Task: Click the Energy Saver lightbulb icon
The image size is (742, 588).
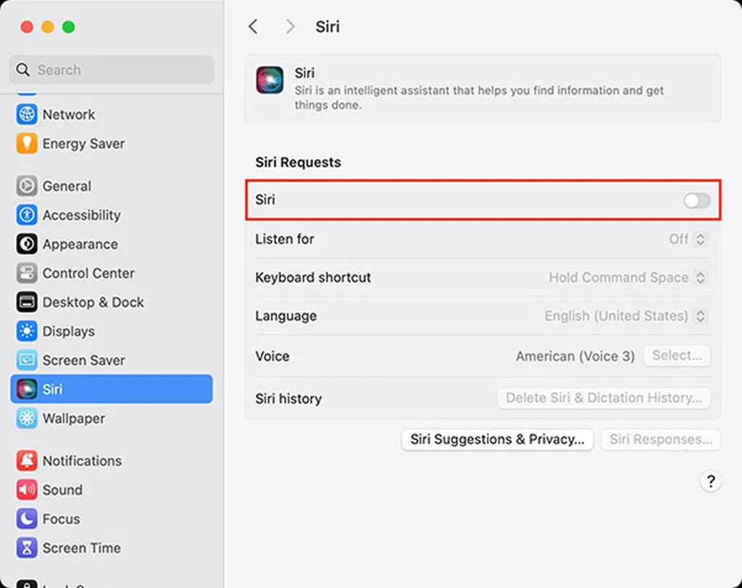Action: point(27,143)
